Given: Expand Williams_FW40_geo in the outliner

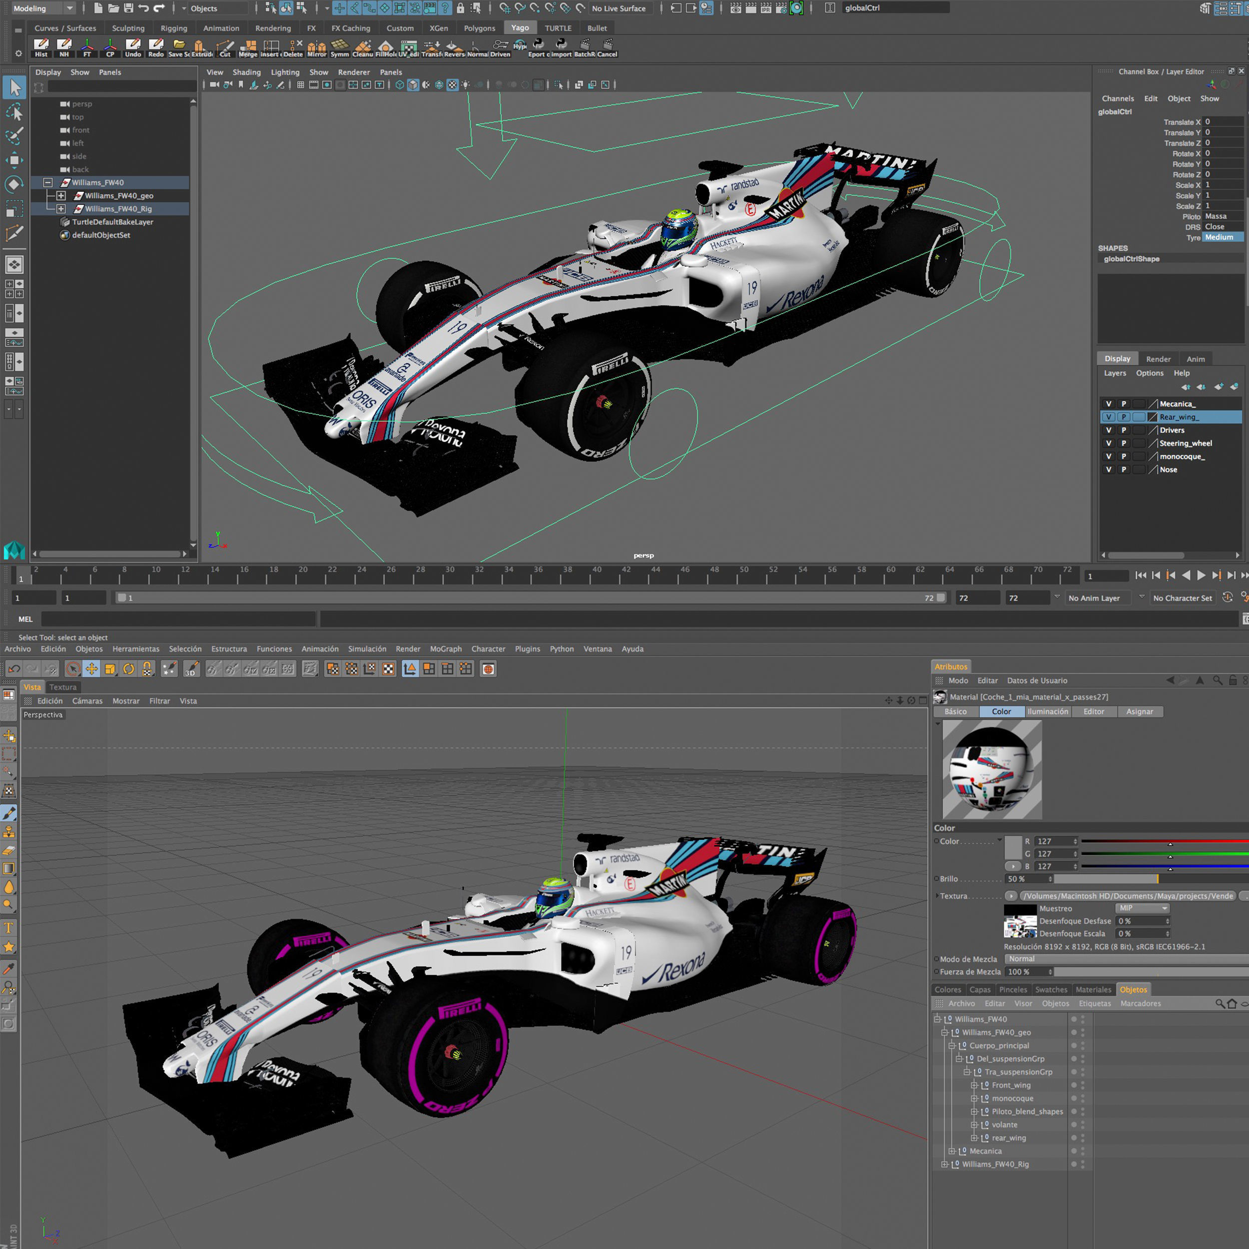Looking at the screenshot, I should (61, 195).
